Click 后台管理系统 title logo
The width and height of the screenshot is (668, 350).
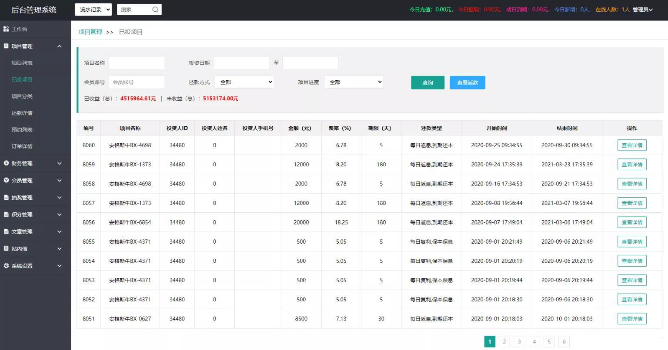click(x=34, y=10)
